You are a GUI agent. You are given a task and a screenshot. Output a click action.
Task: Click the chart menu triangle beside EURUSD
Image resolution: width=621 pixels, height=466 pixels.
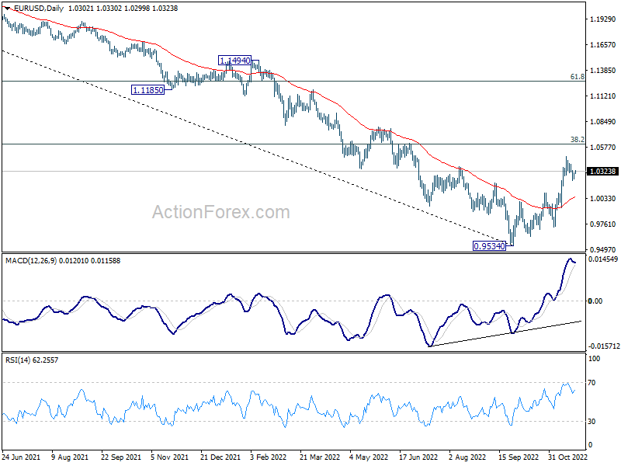point(7,9)
